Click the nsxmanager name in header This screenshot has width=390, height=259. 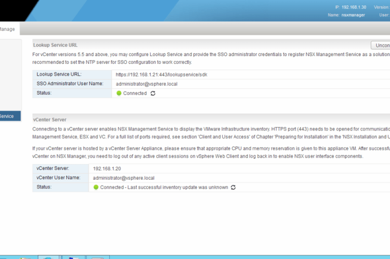(x=353, y=15)
